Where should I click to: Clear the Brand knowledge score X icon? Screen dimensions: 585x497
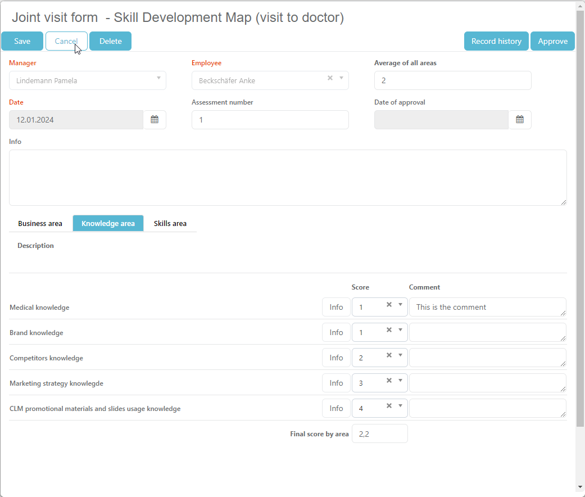tap(389, 330)
